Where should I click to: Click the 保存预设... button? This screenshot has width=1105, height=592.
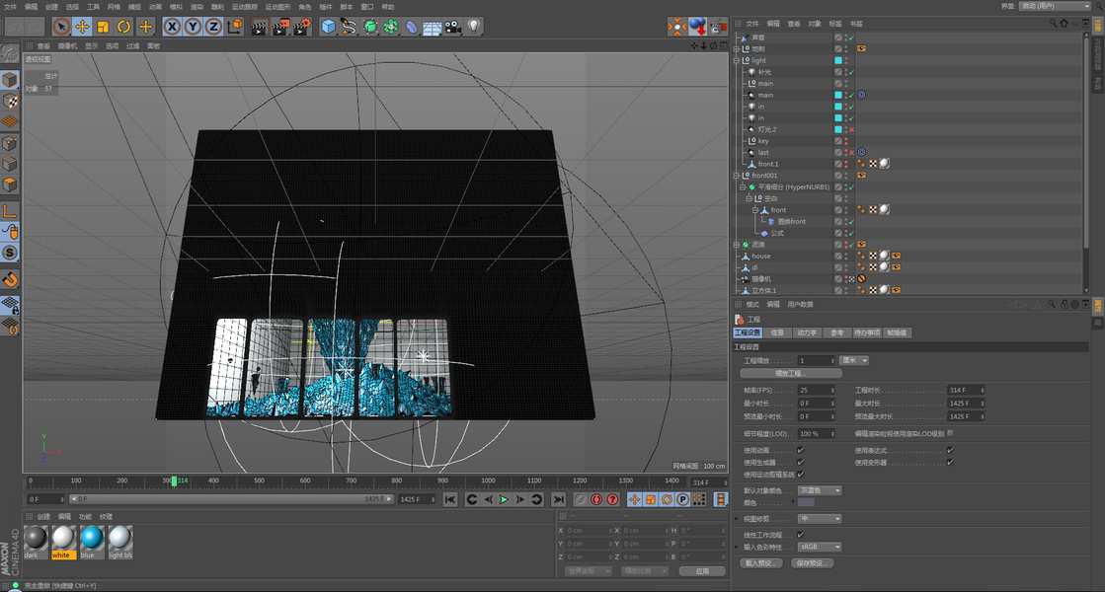[x=812, y=563]
